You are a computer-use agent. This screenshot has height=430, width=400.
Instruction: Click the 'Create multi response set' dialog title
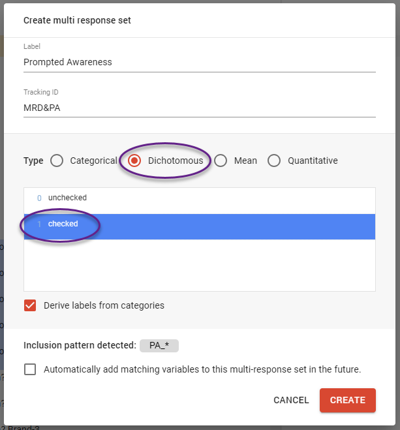(x=77, y=20)
